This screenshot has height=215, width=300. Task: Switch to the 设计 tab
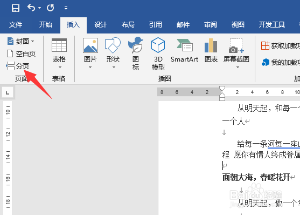tap(100, 25)
